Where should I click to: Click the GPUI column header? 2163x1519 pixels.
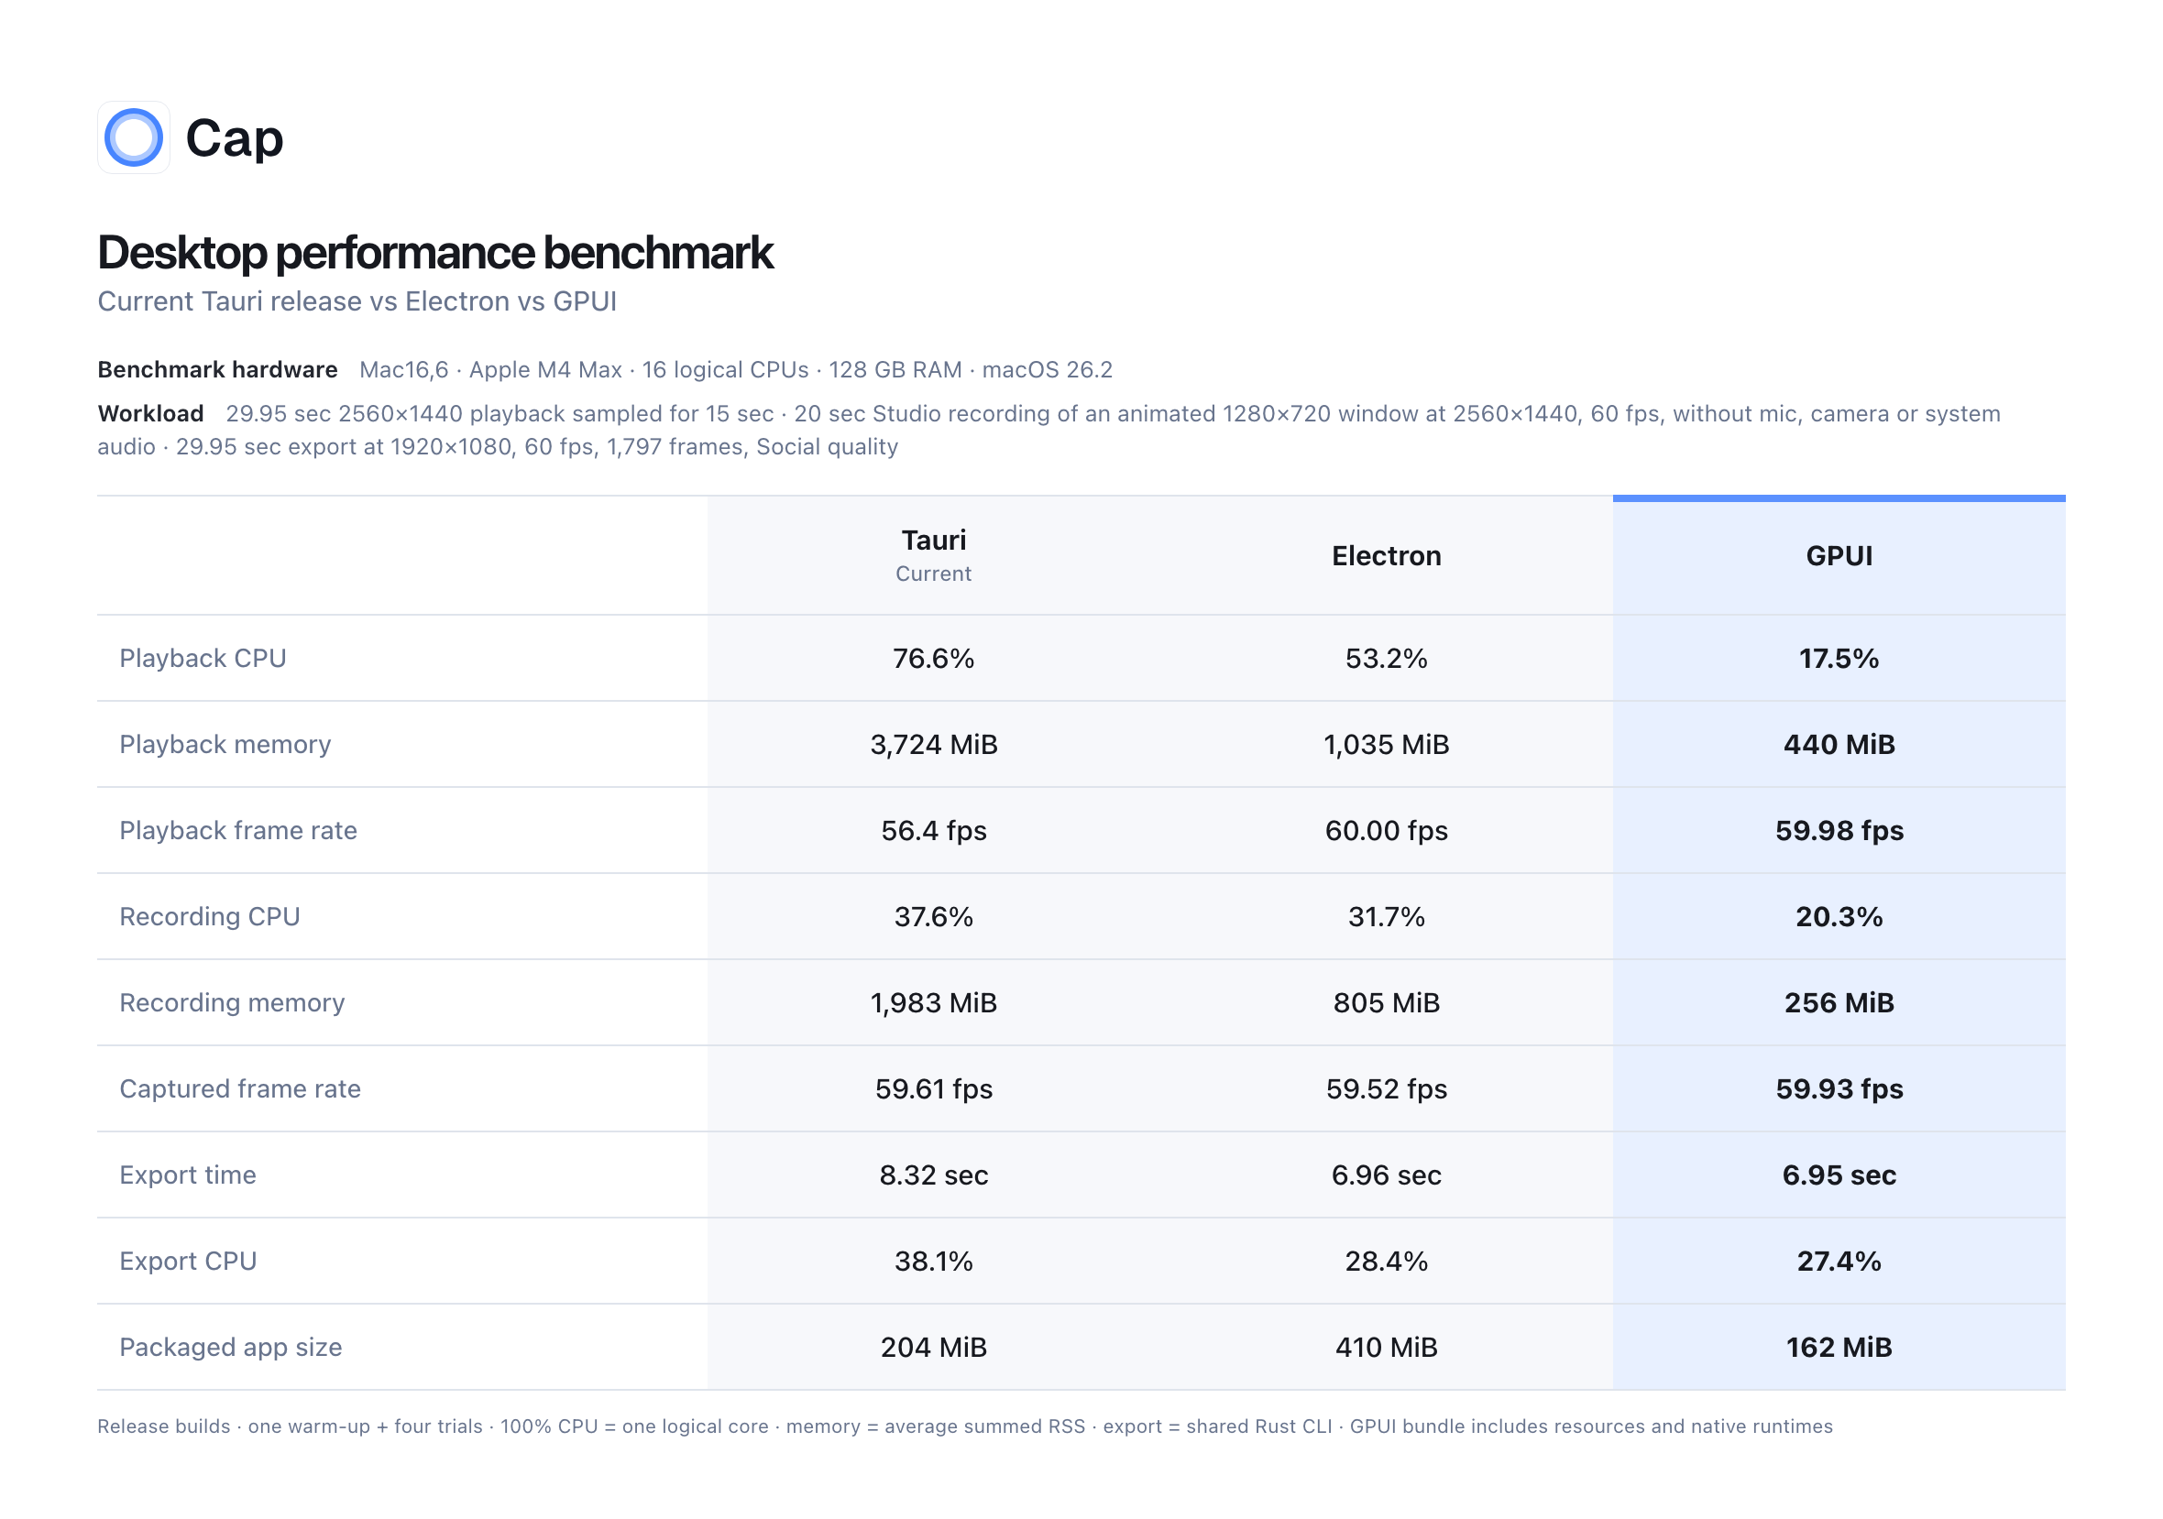click(1839, 555)
